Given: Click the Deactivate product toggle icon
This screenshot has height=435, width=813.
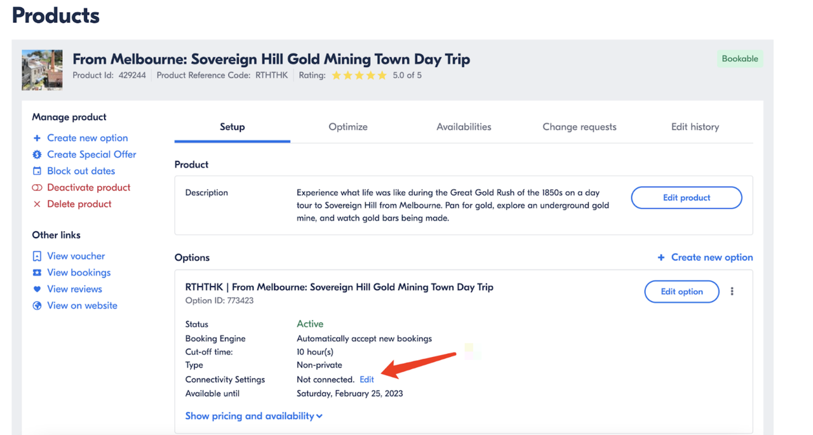Looking at the screenshot, I should point(37,187).
